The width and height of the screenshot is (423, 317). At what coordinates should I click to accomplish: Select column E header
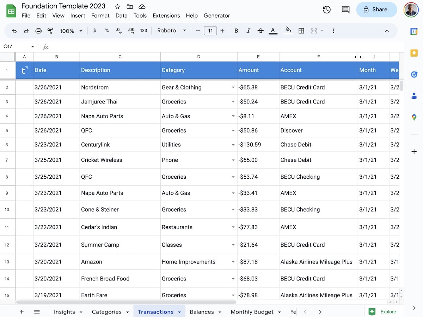click(258, 57)
